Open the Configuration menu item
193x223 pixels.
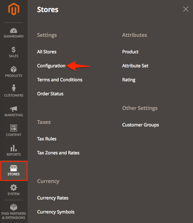[x=51, y=66]
